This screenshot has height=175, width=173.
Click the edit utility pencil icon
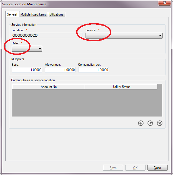point(150,123)
